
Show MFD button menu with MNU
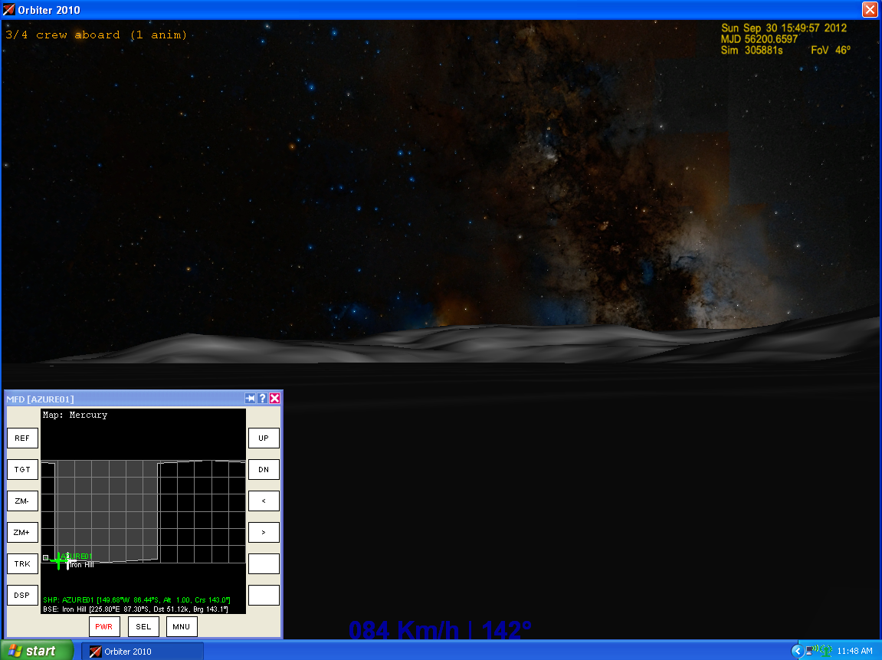point(181,627)
